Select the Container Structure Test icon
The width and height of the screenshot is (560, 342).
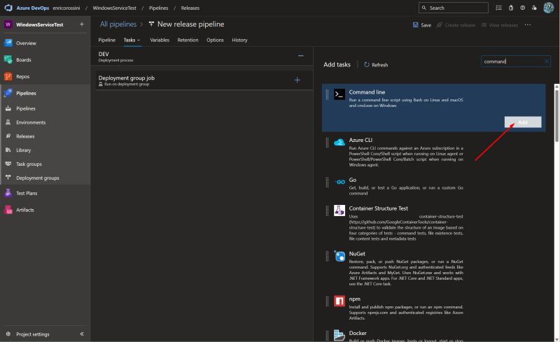pyautogui.click(x=339, y=211)
